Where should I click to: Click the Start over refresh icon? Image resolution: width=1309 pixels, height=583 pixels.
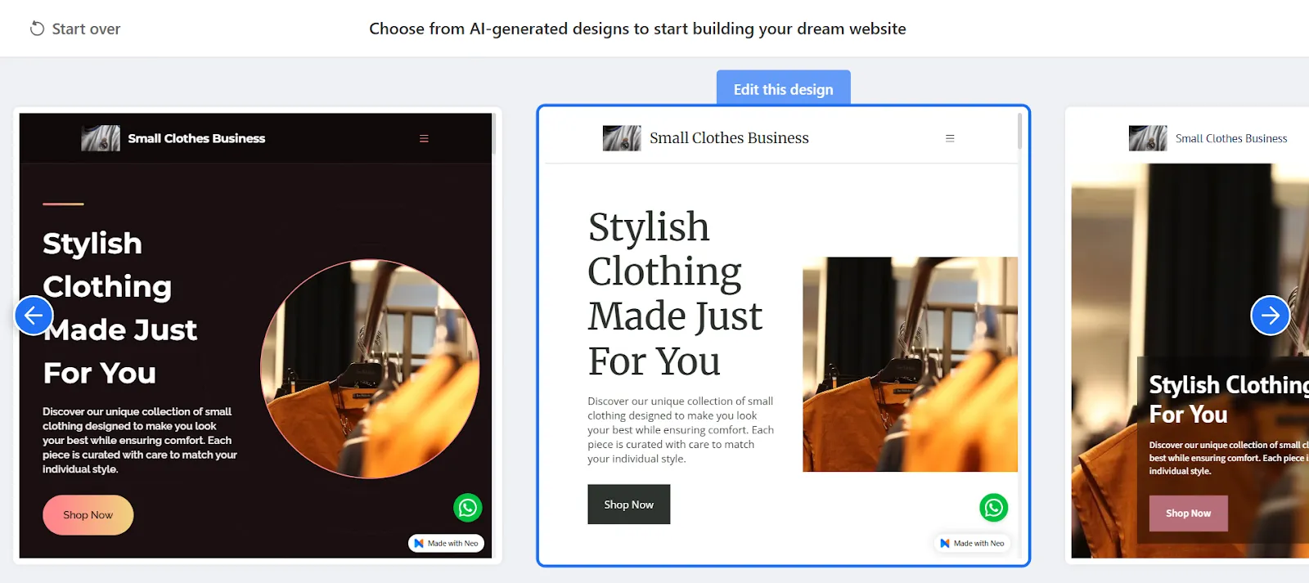pos(37,29)
